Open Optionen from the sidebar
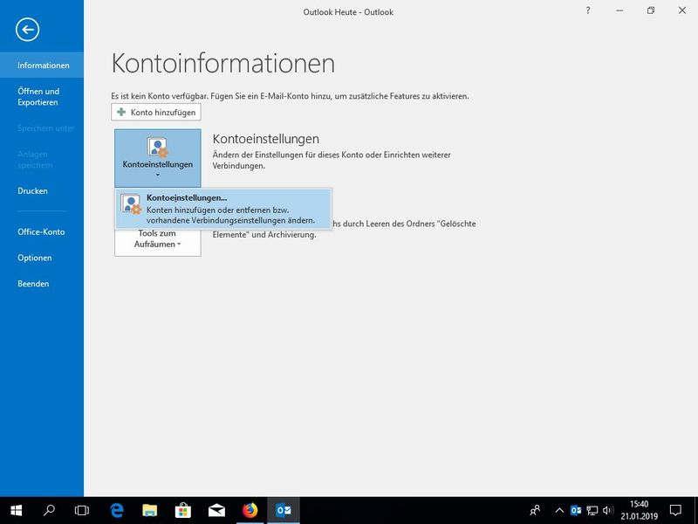Screen dimensions: 698x524 (42, 258)
